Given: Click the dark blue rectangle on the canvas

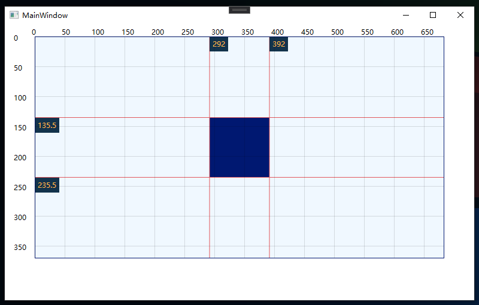Looking at the screenshot, I should tap(239, 147).
